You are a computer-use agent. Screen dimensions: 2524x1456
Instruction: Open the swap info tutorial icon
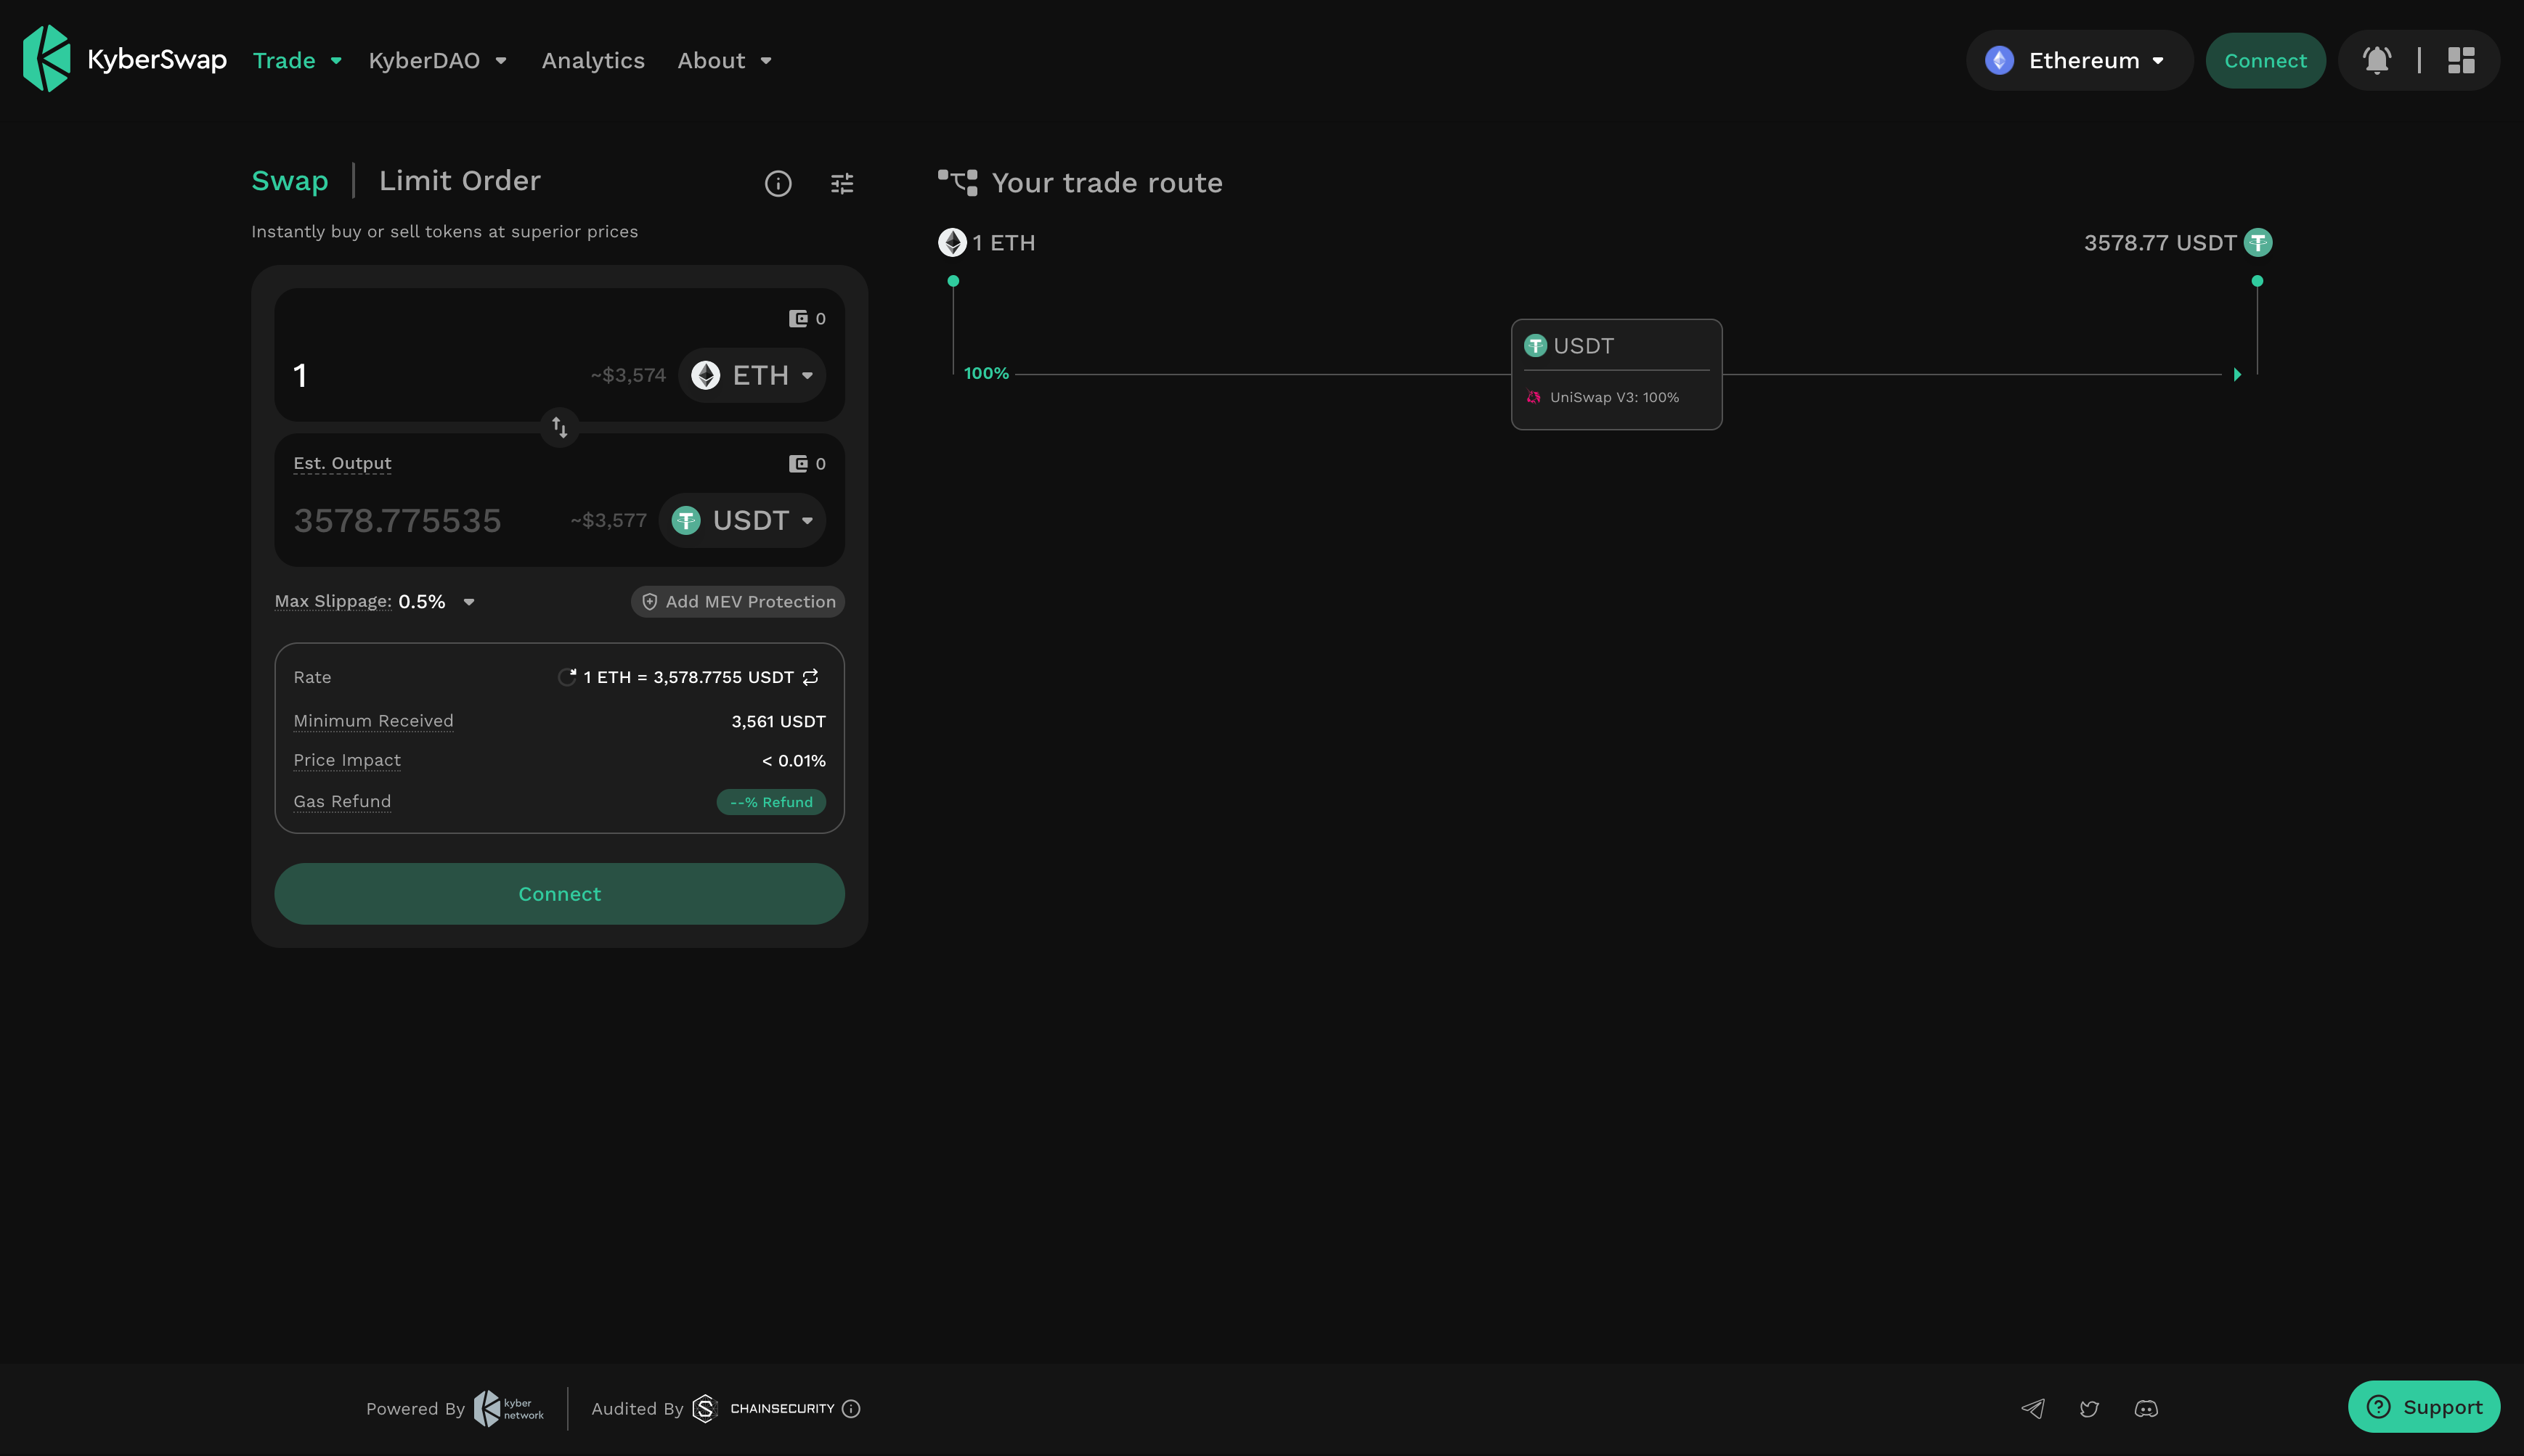(x=778, y=184)
